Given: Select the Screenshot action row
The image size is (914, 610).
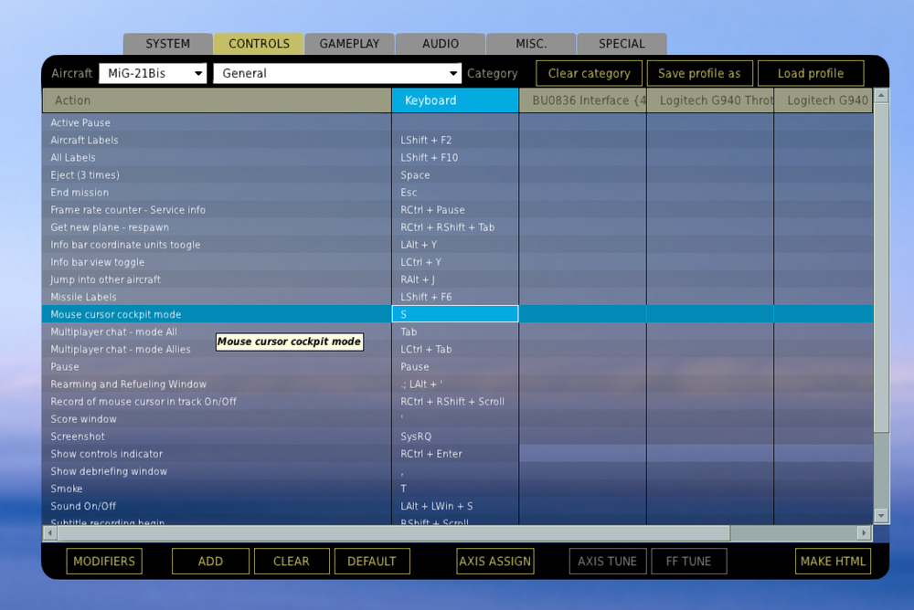Looking at the screenshot, I should 217,436.
